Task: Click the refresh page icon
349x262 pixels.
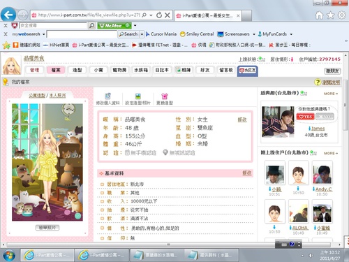Action: point(159,15)
